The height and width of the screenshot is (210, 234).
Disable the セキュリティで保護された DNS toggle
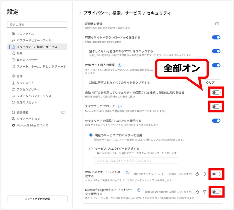[x=216, y=121]
